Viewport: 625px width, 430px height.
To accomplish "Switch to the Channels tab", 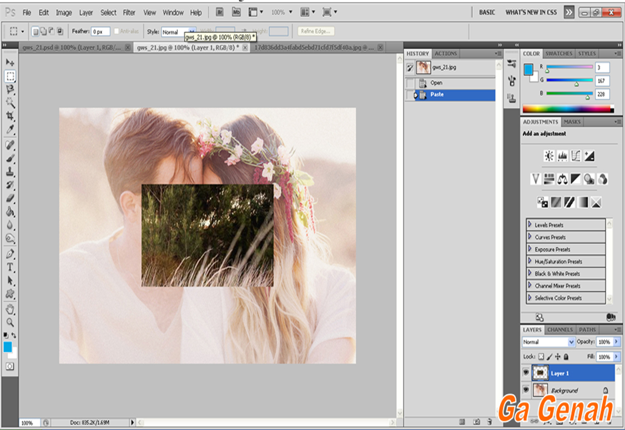I will click(x=560, y=329).
